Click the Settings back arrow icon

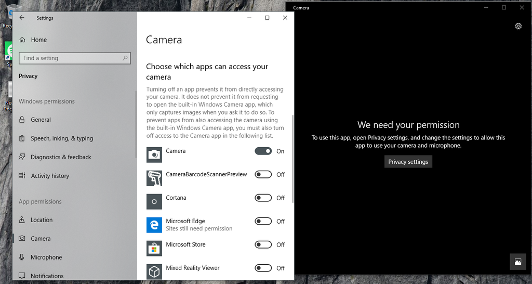click(22, 18)
